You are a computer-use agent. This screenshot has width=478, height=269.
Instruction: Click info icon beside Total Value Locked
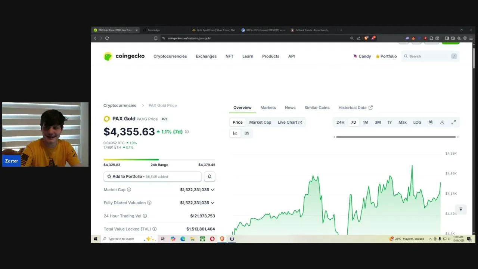pyautogui.click(x=154, y=229)
